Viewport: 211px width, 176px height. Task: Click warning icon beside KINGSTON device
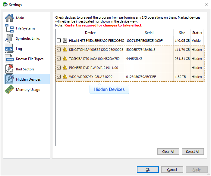pyautogui.click(x=65, y=50)
